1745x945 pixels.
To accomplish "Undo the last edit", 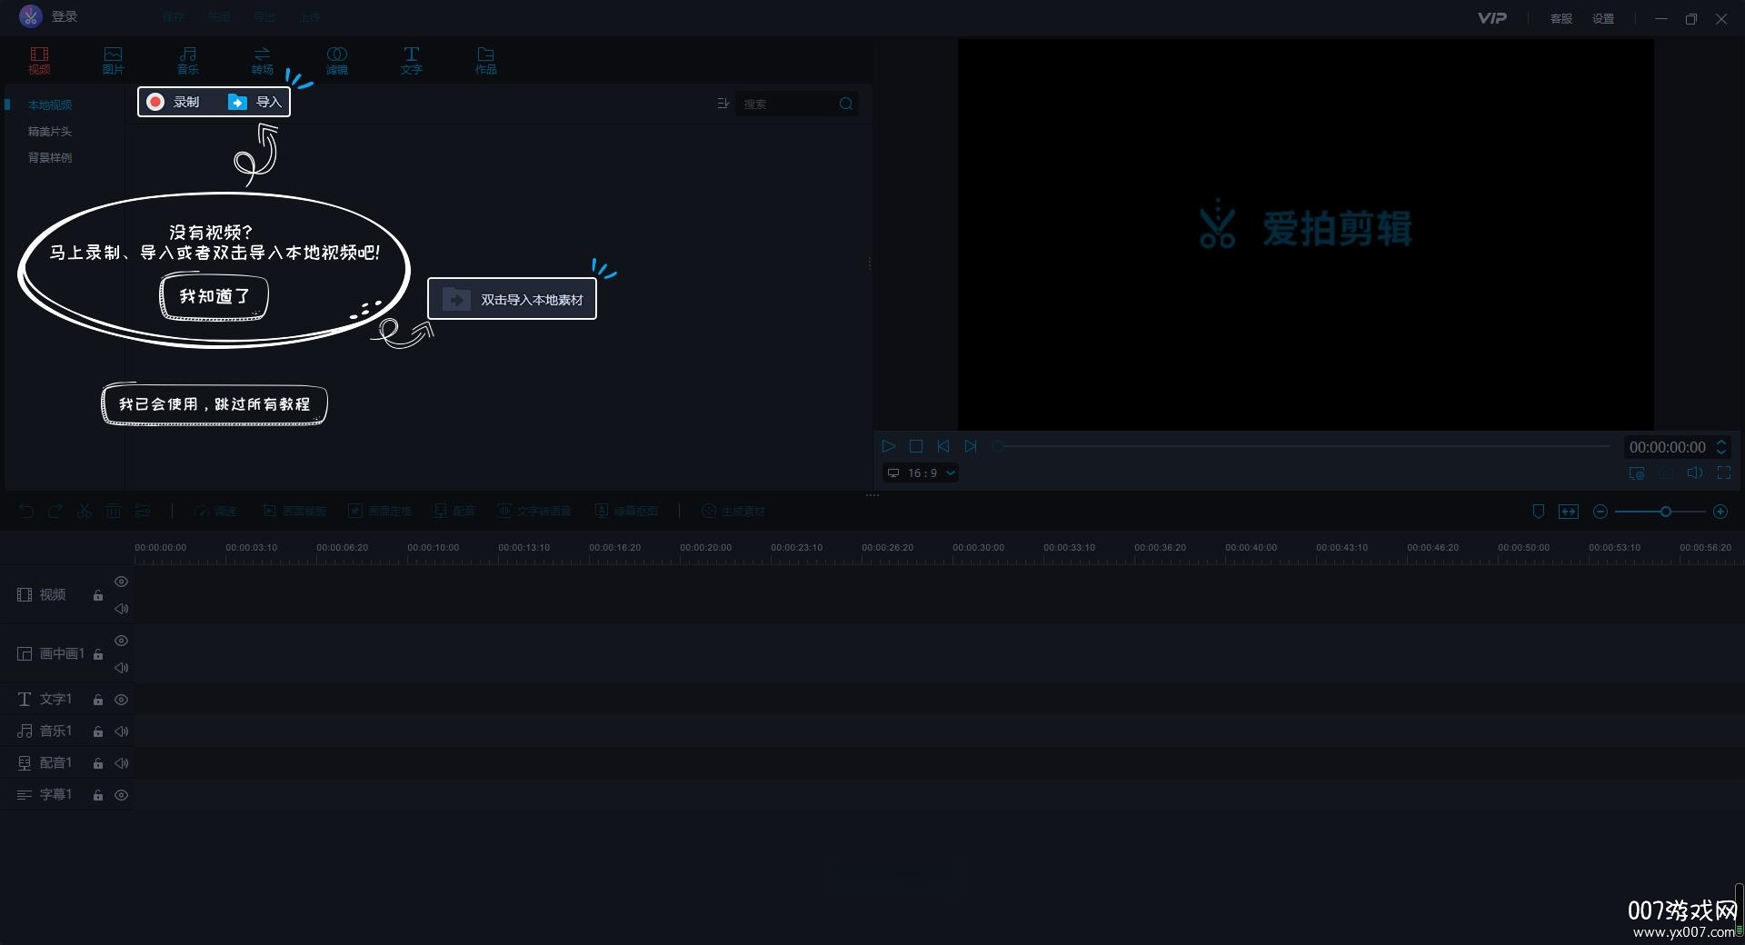I will (26, 511).
